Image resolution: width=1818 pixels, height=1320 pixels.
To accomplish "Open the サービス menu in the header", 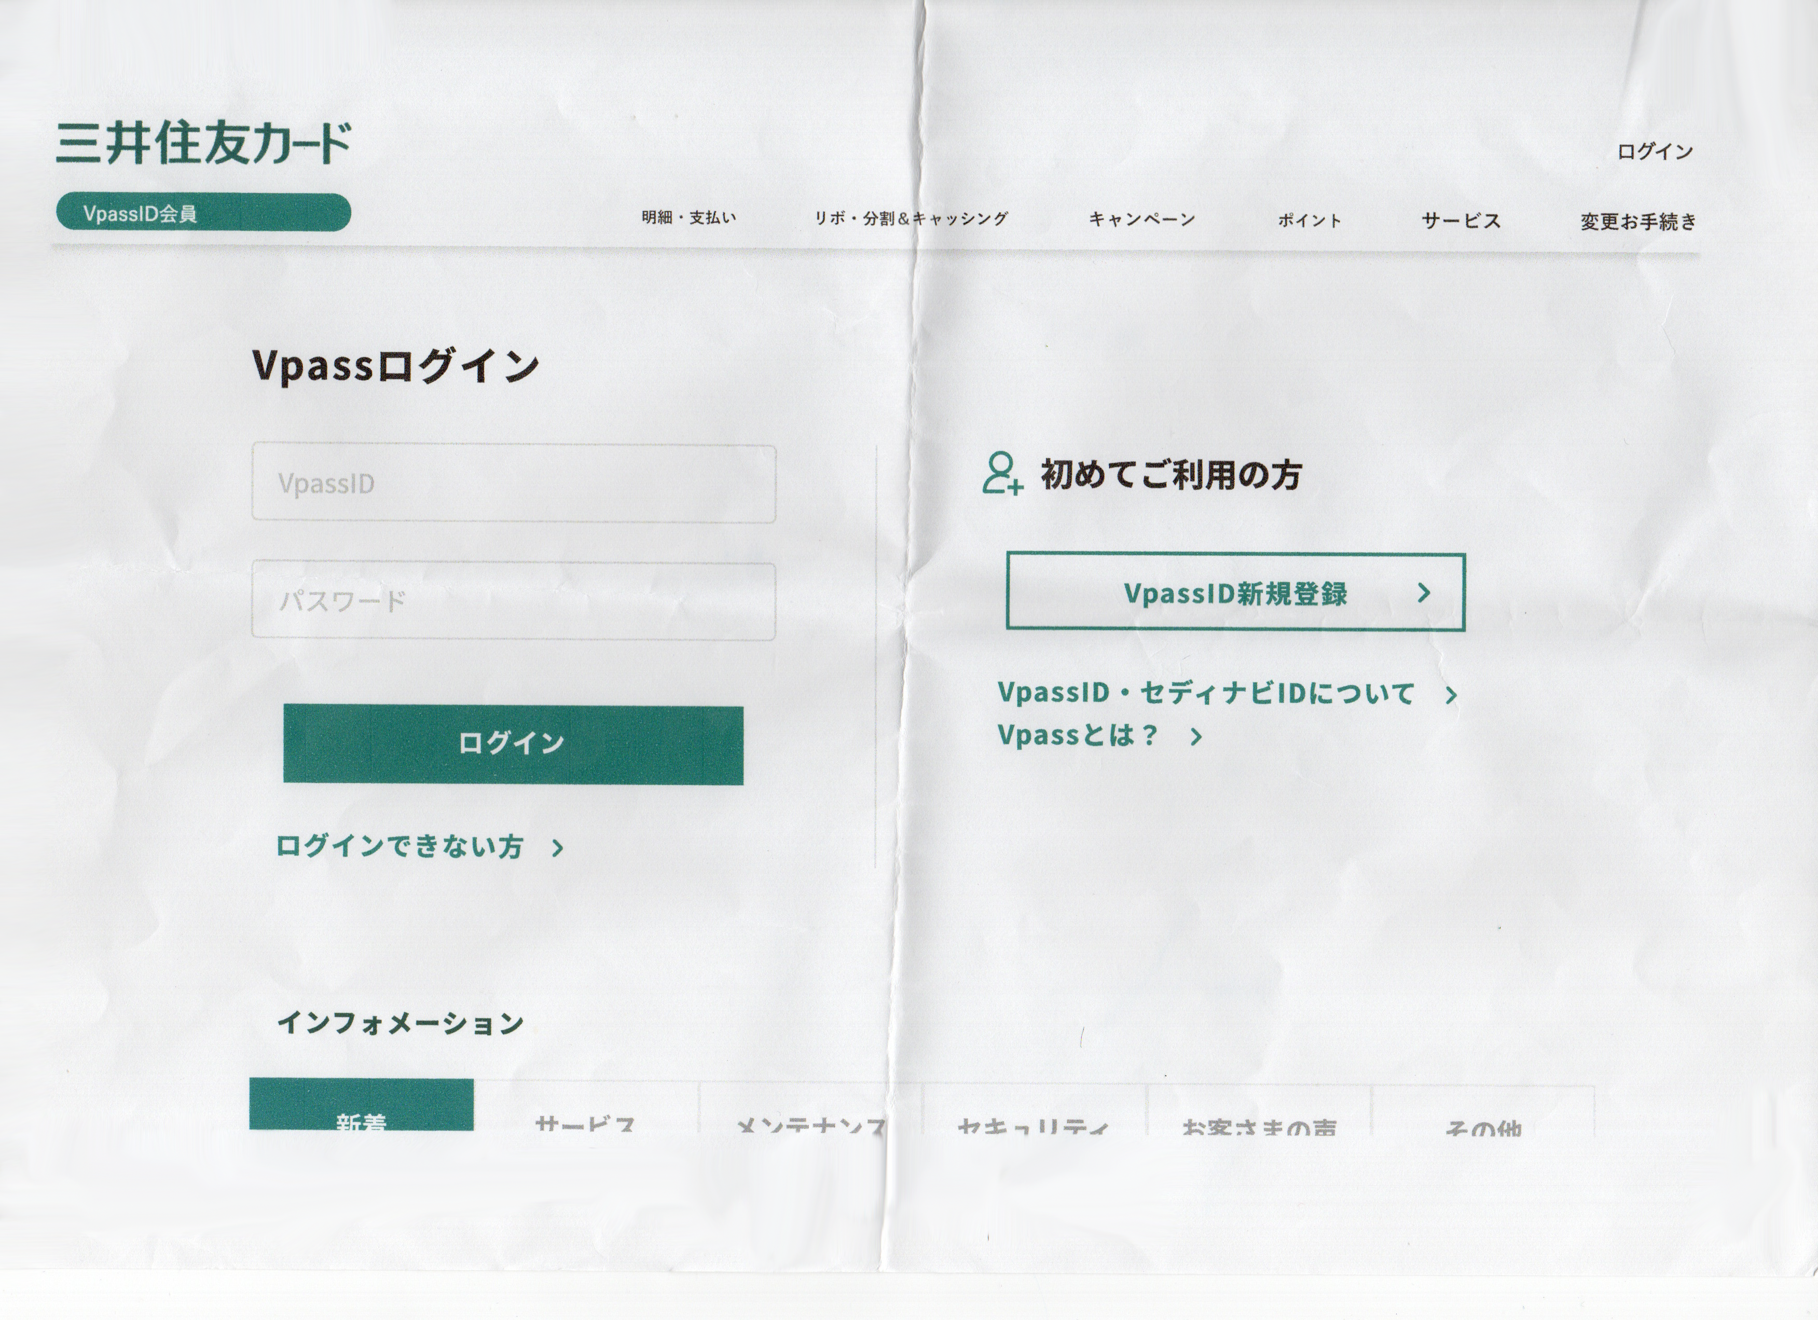I will pyautogui.click(x=1461, y=221).
